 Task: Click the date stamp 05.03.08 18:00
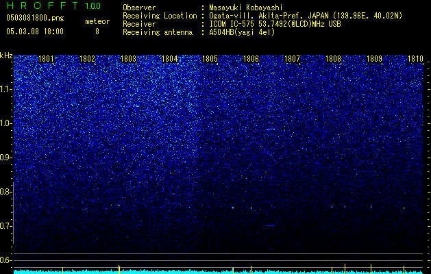(x=35, y=32)
